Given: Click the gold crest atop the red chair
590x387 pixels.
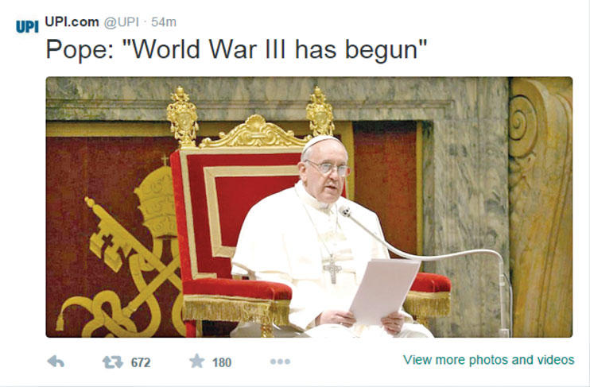Looking at the screenshot, I should pyautogui.click(x=256, y=133).
